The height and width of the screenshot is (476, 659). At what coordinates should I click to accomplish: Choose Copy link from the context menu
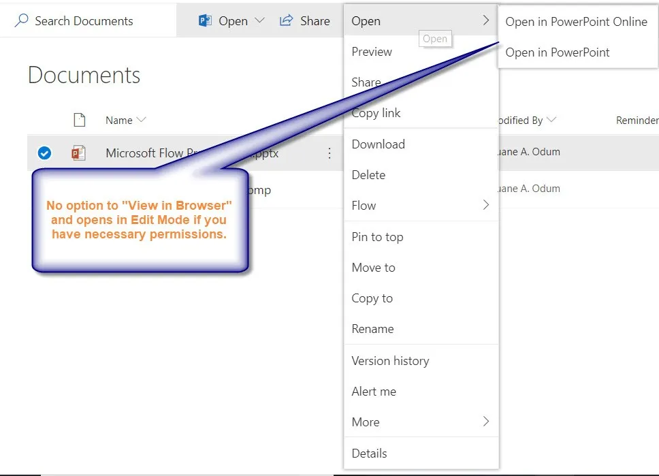click(x=376, y=113)
